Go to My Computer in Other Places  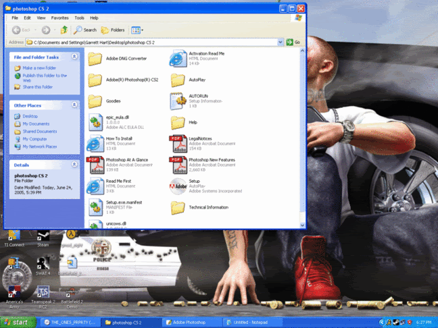pos(34,139)
